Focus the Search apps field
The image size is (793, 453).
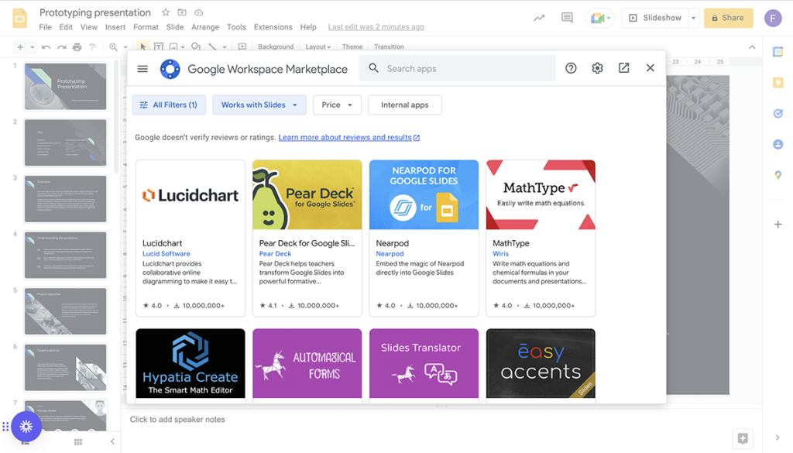457,68
